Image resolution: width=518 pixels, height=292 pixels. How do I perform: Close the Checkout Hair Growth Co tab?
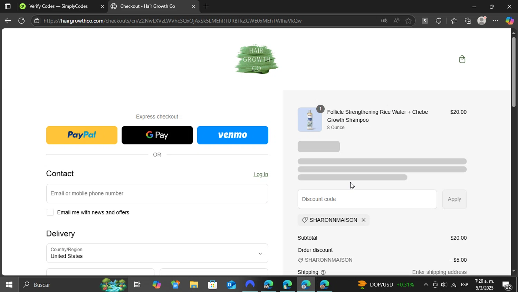click(193, 6)
